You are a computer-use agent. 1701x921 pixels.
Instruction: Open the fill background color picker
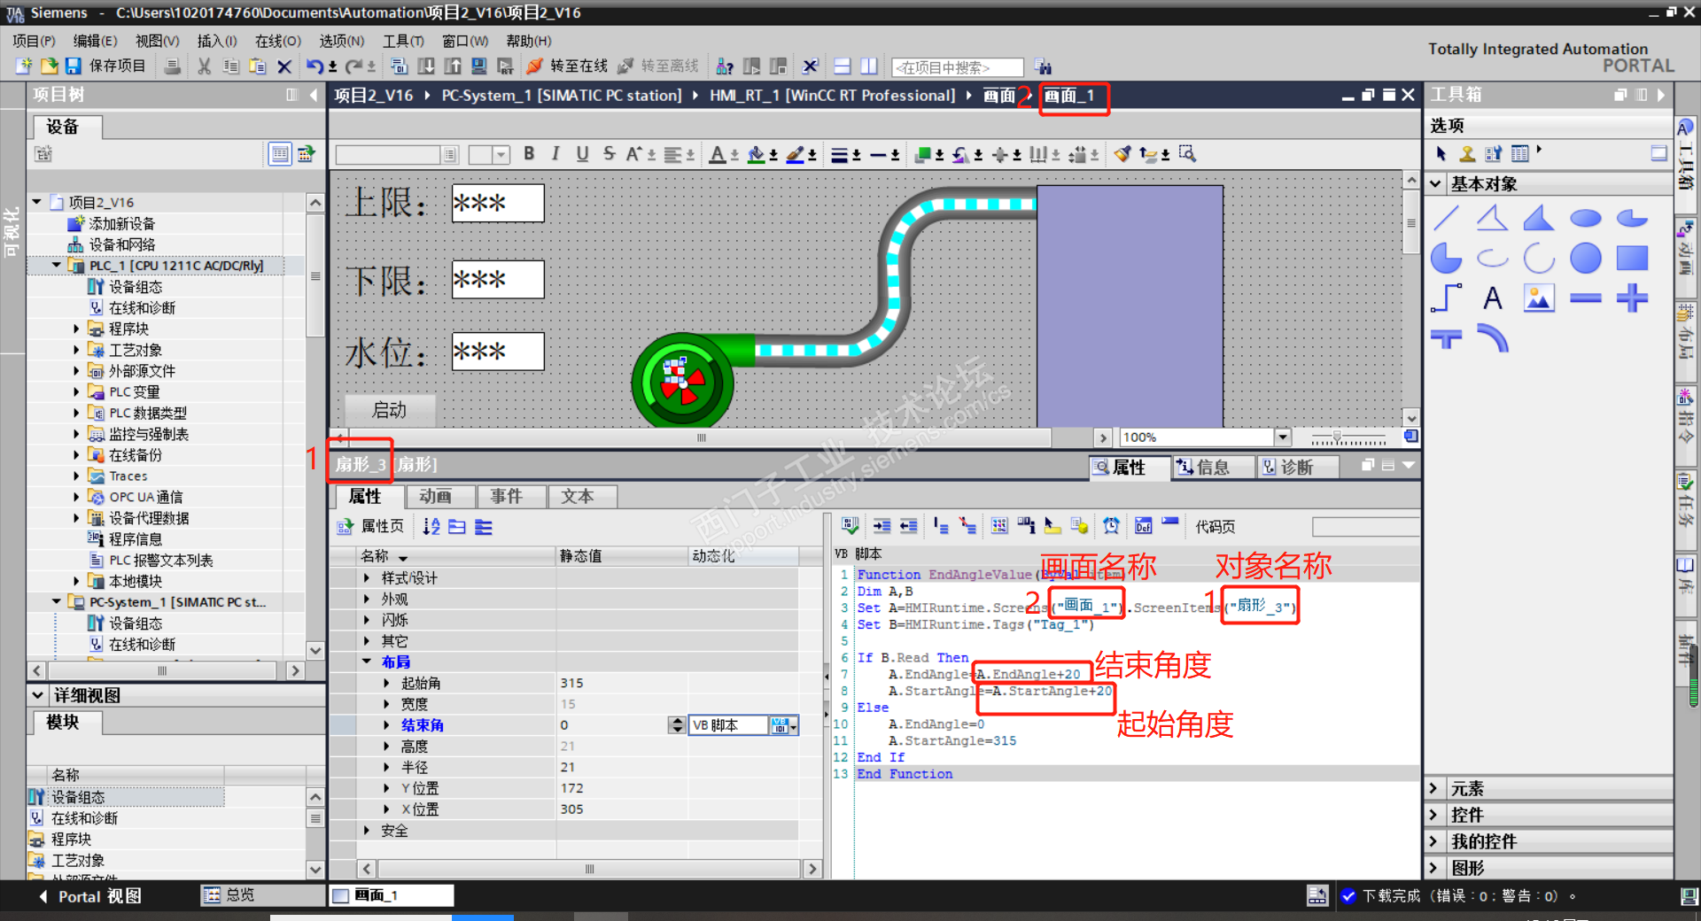[x=762, y=154]
